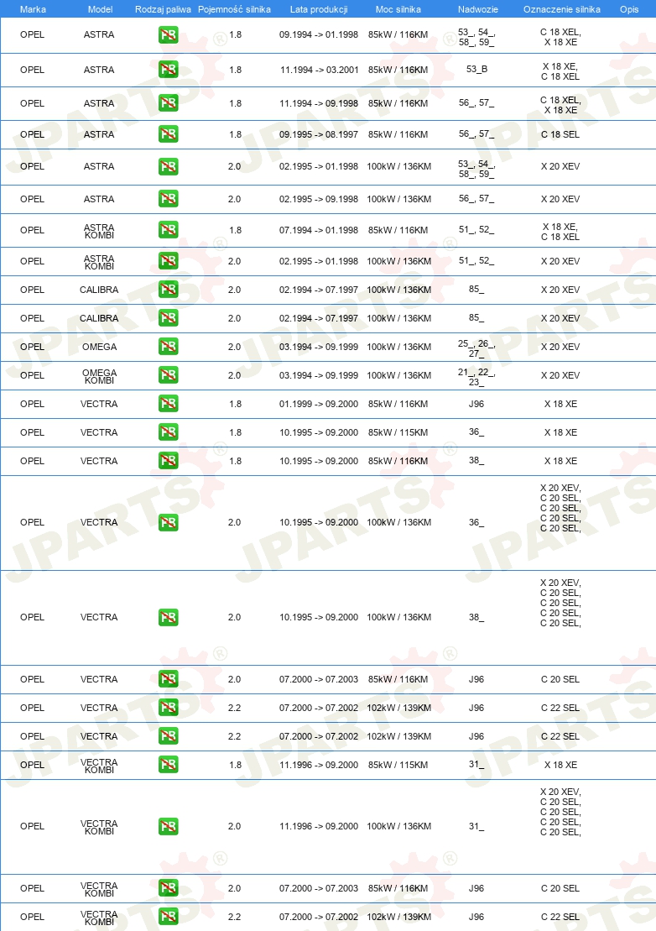Screen dimensions: 656x931
Task: Click the Opis column header
Action: pos(629,9)
